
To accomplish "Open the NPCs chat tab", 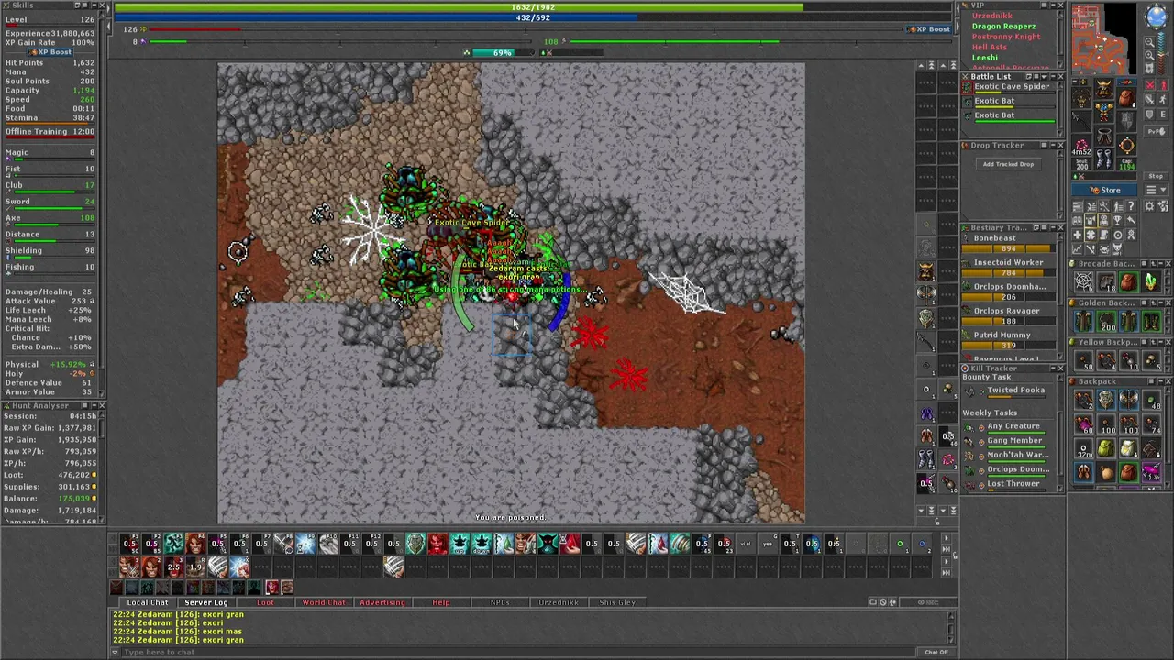I will click(500, 602).
